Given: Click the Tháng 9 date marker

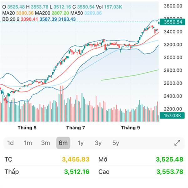Looking at the screenshot, I should (x=130, y=128).
